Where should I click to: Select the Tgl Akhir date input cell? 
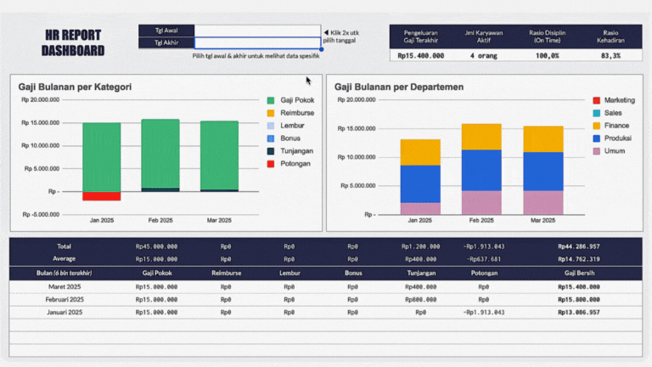(257, 42)
